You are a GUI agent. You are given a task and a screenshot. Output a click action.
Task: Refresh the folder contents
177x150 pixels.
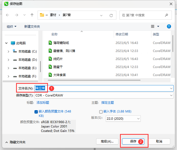pyautogui.click(x=111, y=16)
